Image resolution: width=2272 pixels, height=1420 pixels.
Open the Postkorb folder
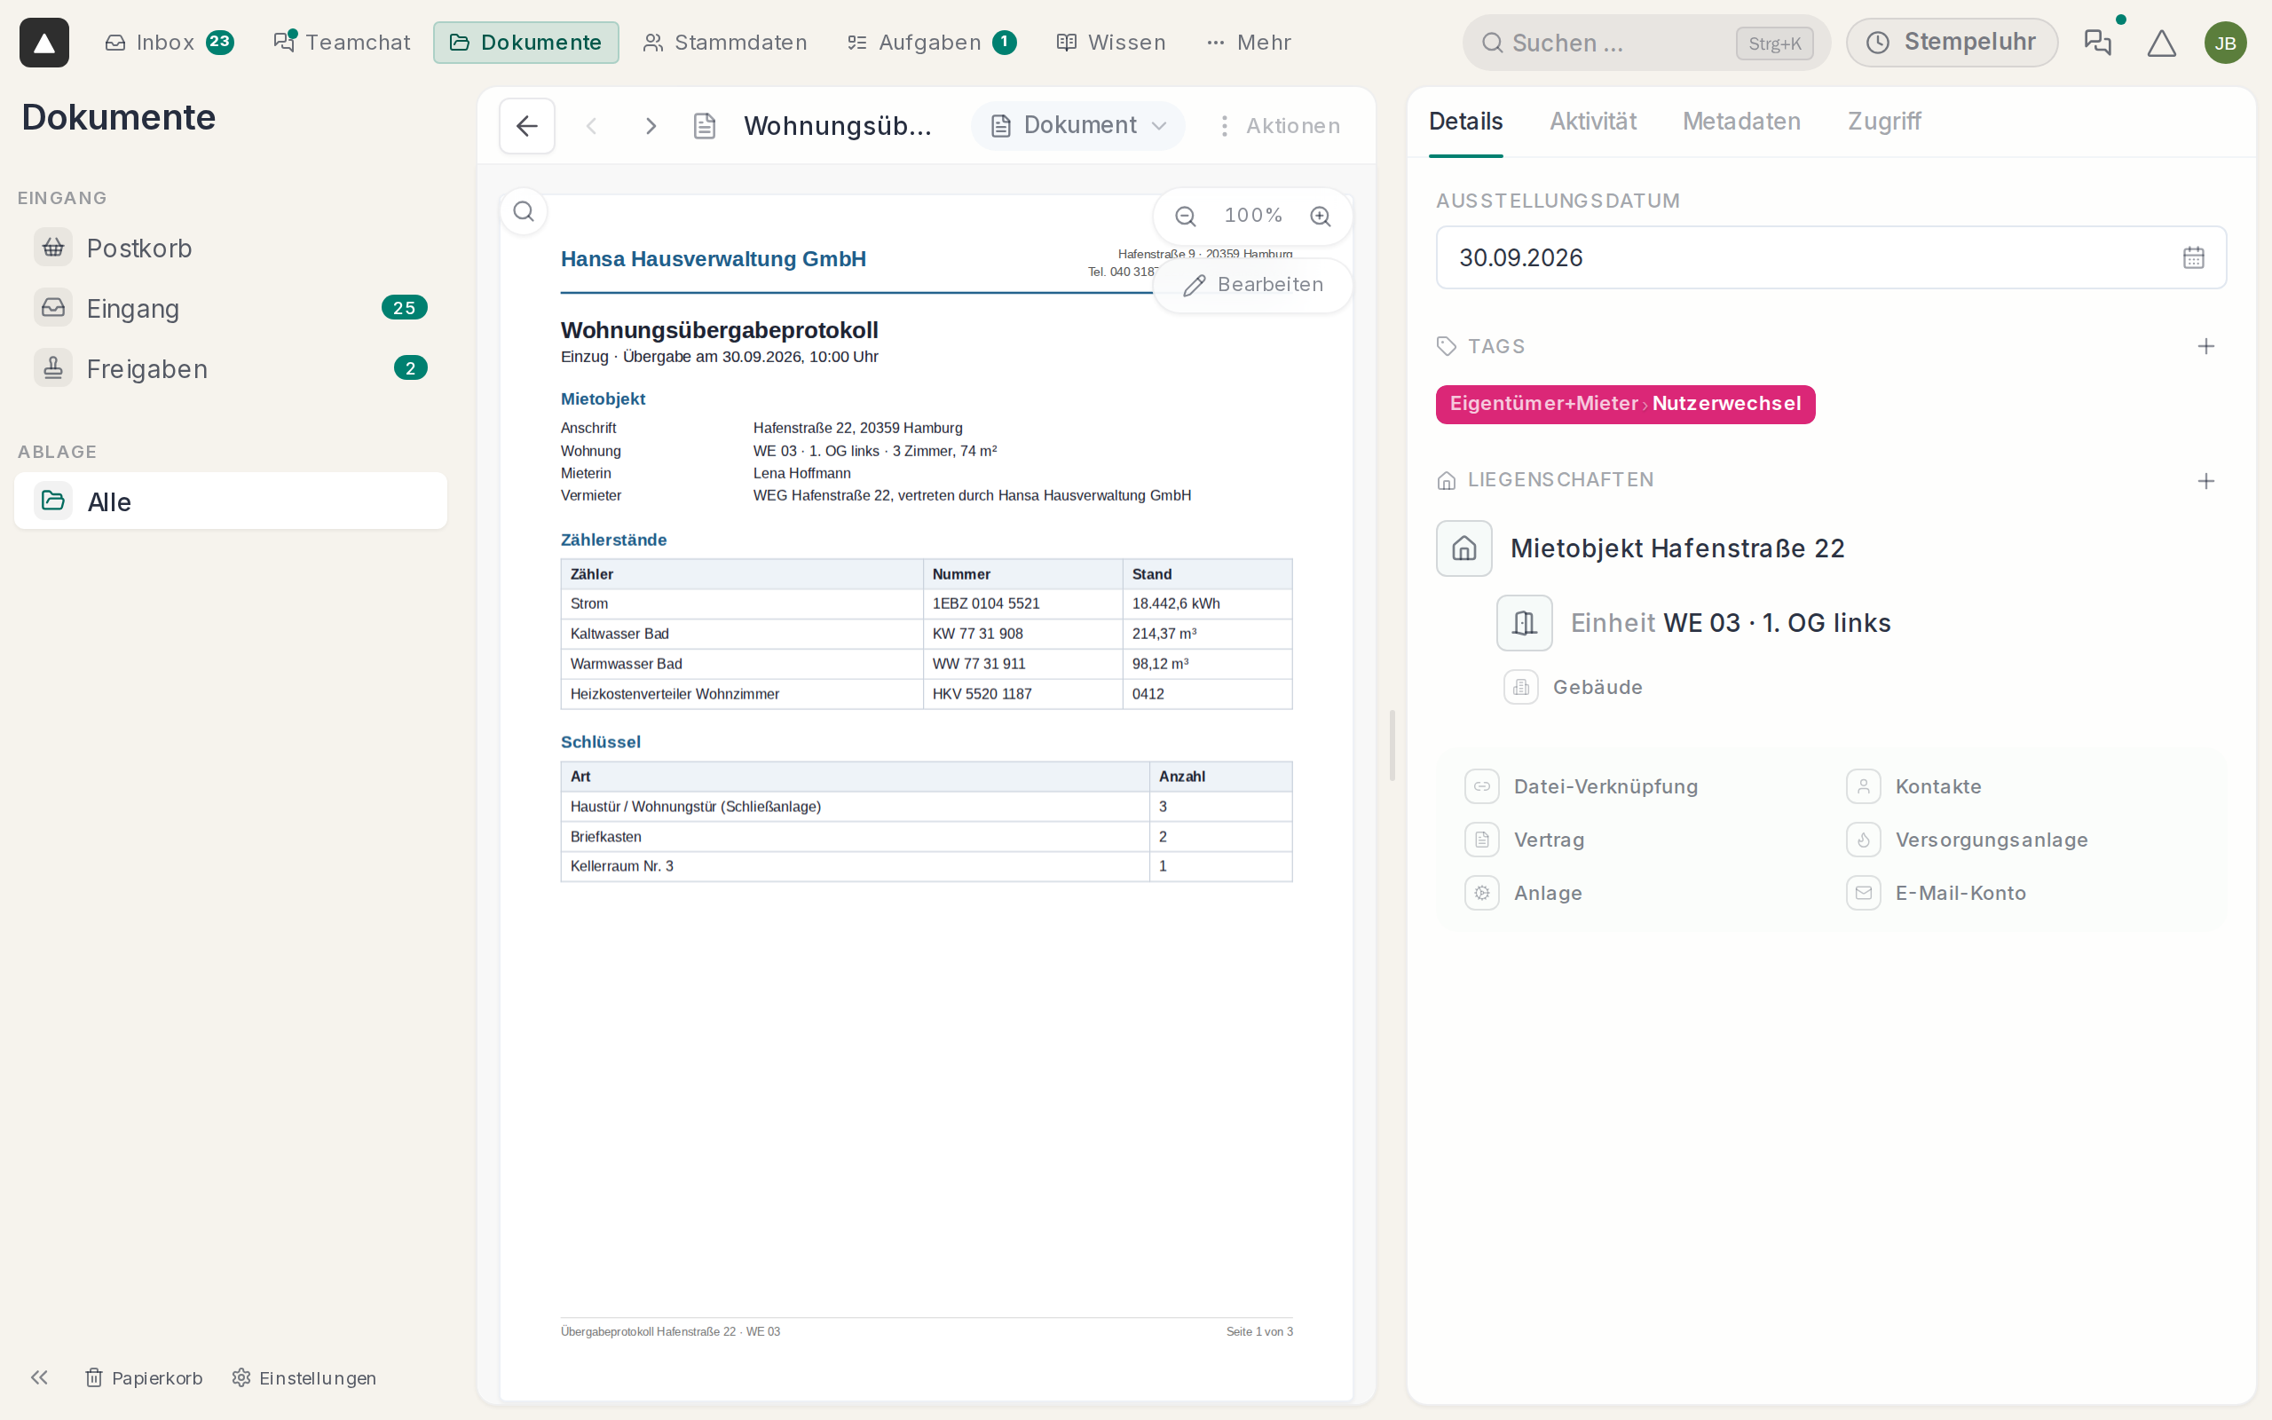tap(230, 248)
